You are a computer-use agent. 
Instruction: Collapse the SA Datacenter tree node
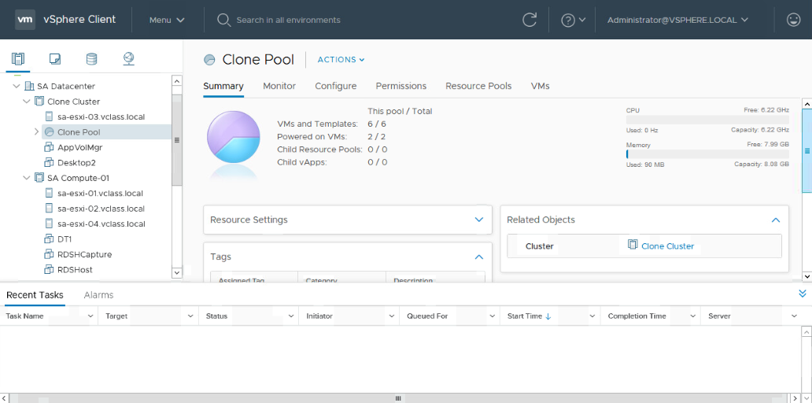point(17,86)
